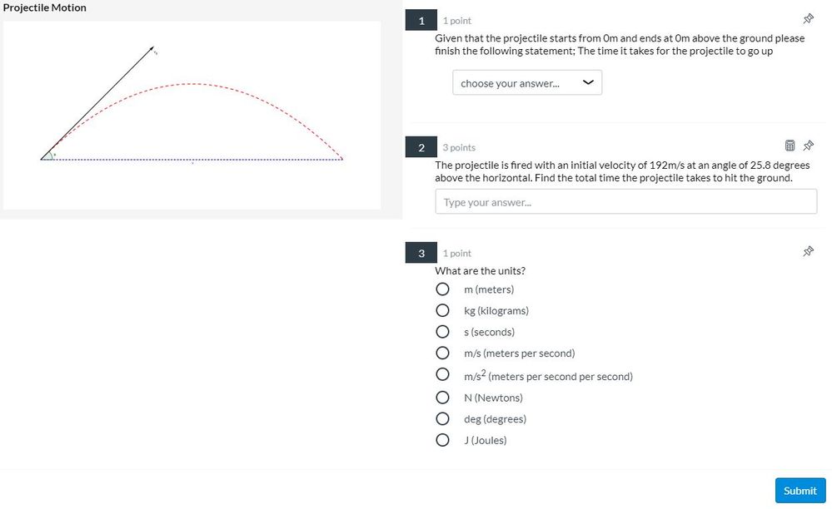Click the question 3 number badge
The height and width of the screenshot is (509, 832).
click(421, 253)
